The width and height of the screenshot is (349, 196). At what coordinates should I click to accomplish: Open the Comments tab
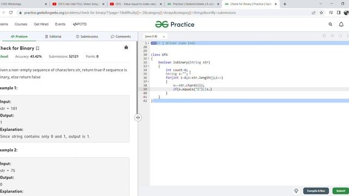click(x=121, y=36)
